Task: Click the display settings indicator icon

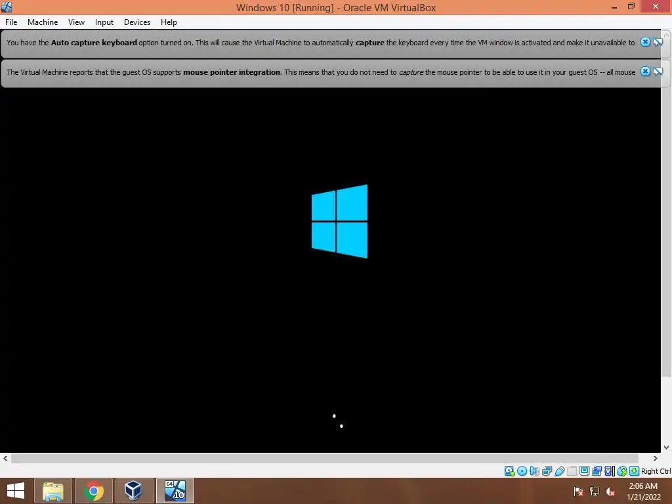Action: (x=584, y=471)
